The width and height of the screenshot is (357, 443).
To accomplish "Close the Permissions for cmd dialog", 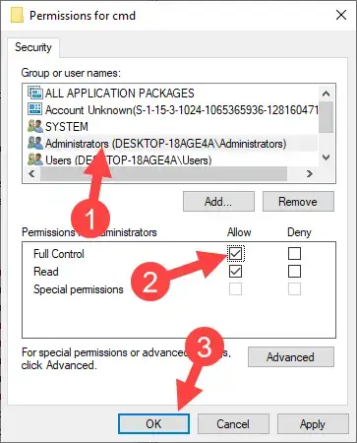I will point(341,15).
